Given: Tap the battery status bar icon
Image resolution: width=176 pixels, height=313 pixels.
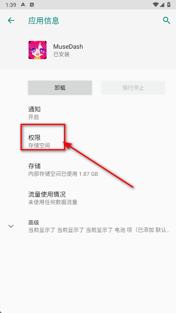Looking at the screenshot, I should pyautogui.click(x=169, y=5).
